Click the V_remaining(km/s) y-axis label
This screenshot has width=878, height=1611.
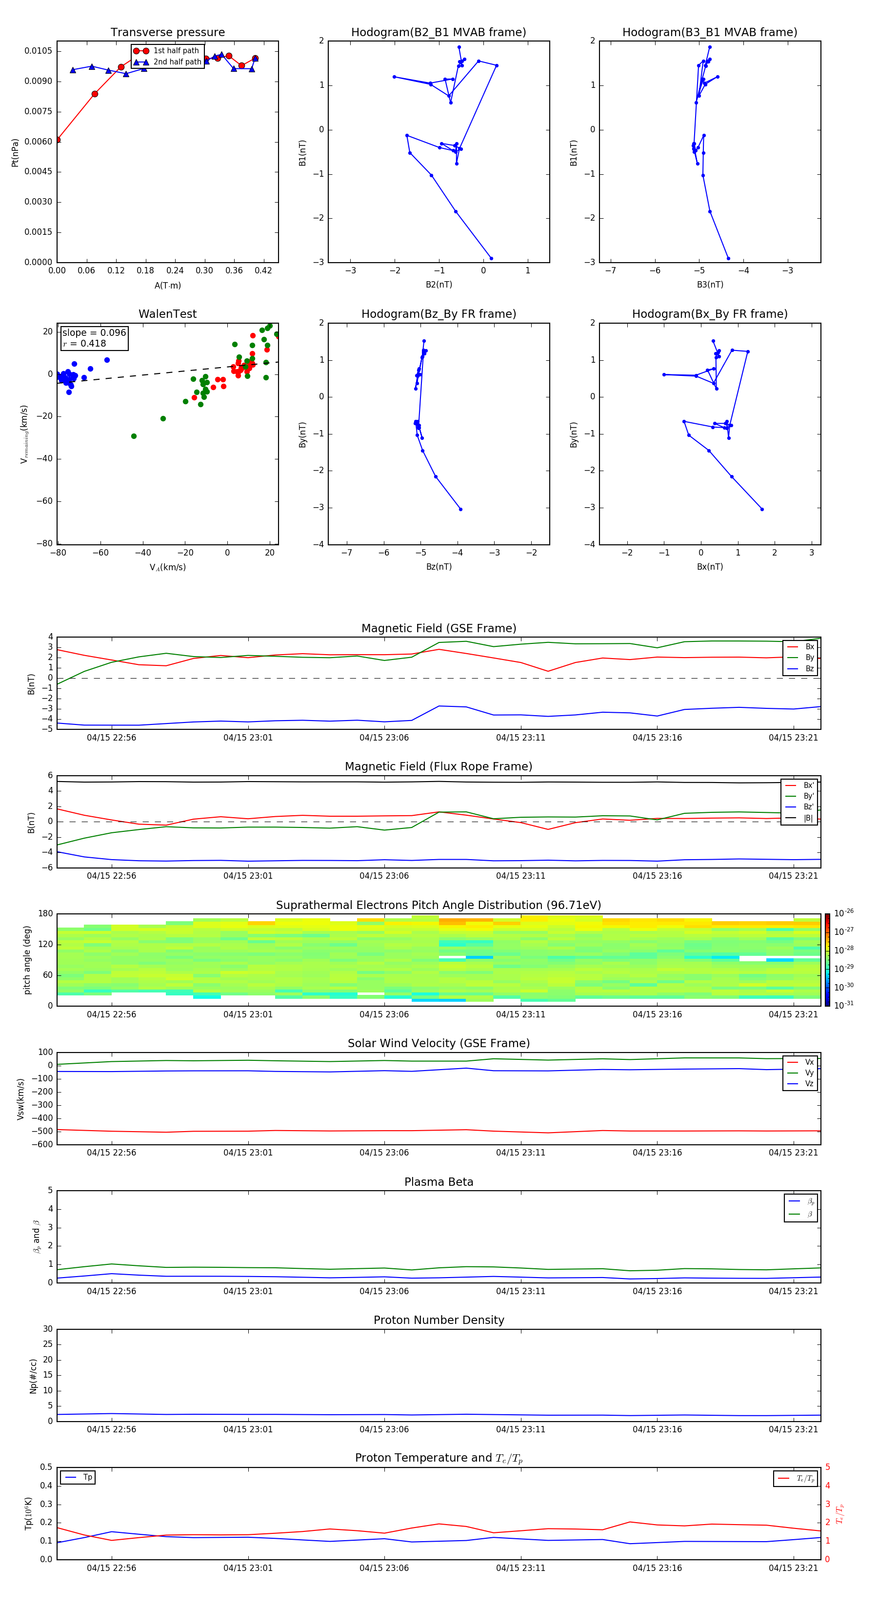coord(24,434)
